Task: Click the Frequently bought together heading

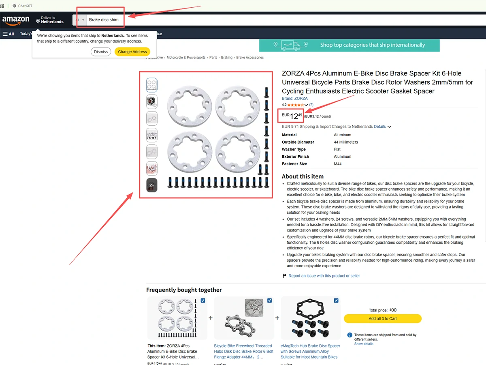Action: [184, 290]
